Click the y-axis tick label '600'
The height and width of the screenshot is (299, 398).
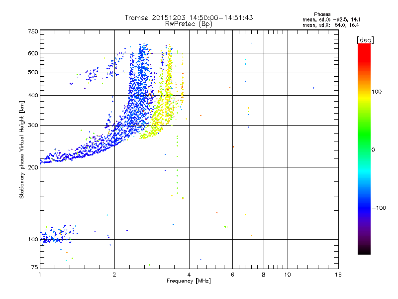(x=33, y=53)
